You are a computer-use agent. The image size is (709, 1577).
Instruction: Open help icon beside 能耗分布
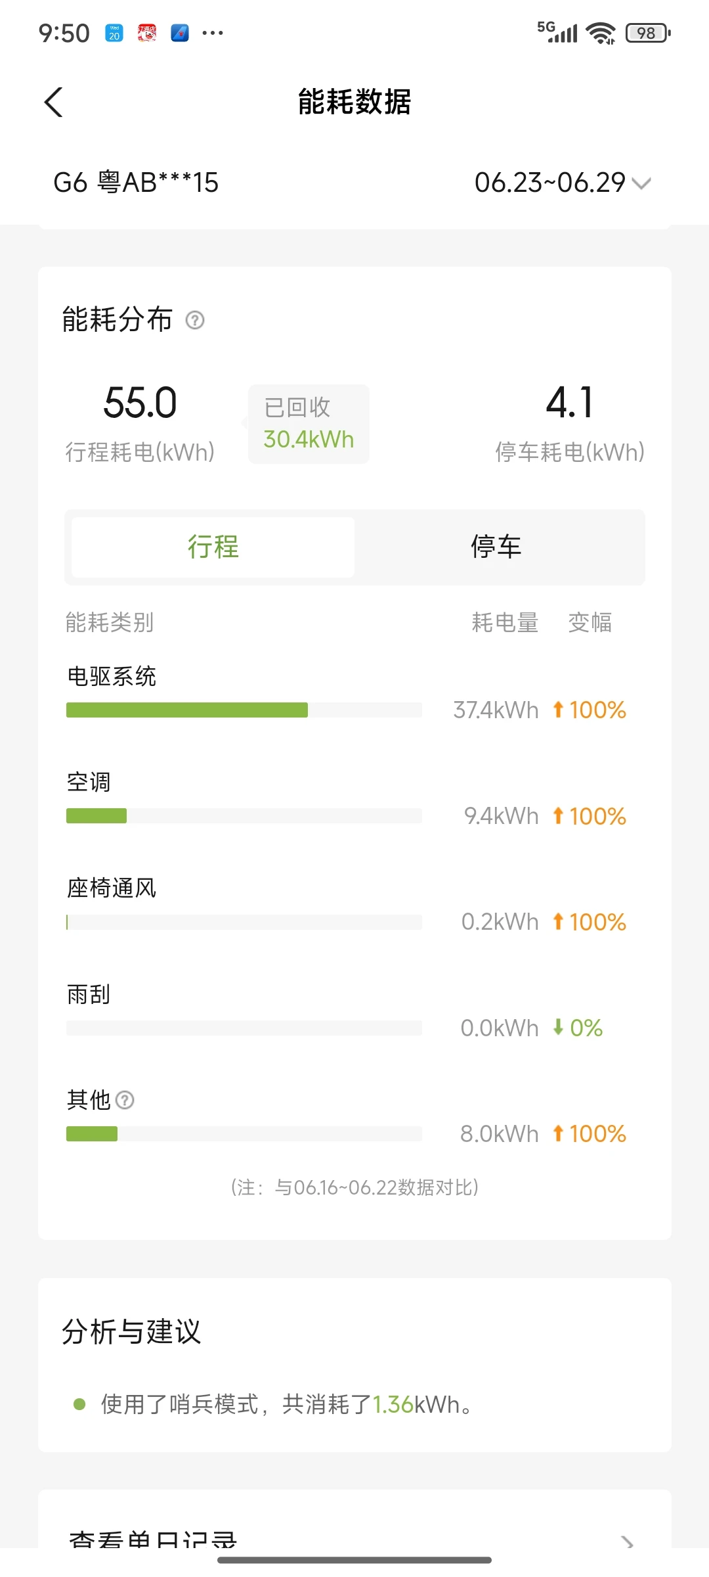click(195, 320)
